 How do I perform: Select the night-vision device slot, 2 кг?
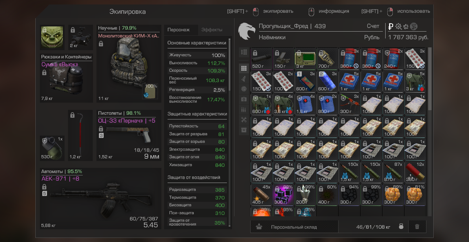tap(81, 37)
